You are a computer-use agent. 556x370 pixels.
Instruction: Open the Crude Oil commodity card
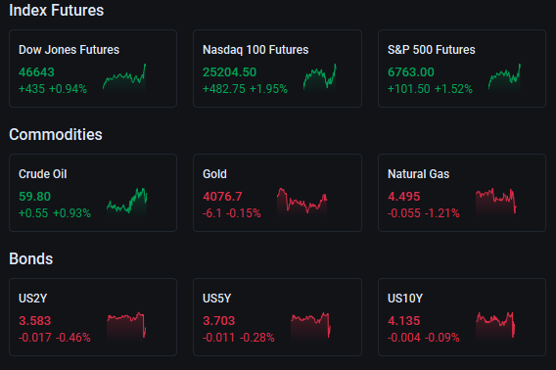point(93,193)
